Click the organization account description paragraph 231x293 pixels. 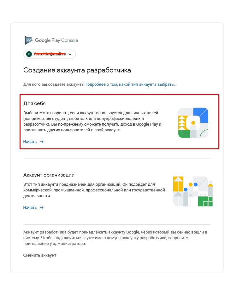94,190
